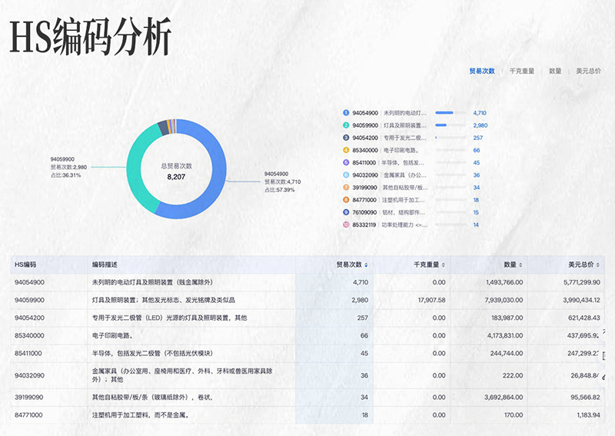Switch to the 千克重量 tab
The height and width of the screenshot is (436, 615).
point(522,71)
